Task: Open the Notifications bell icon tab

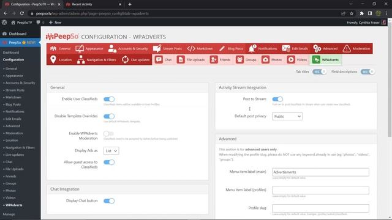Action: point(252,48)
